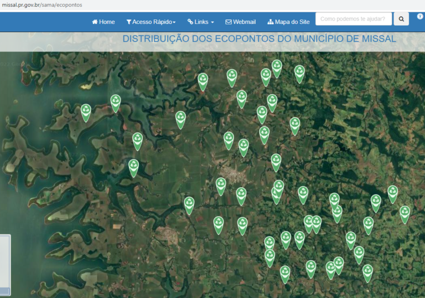The width and height of the screenshot is (425, 298).
Task: Click the sitemap icon beside Mapa do Site
Action: [270, 22]
